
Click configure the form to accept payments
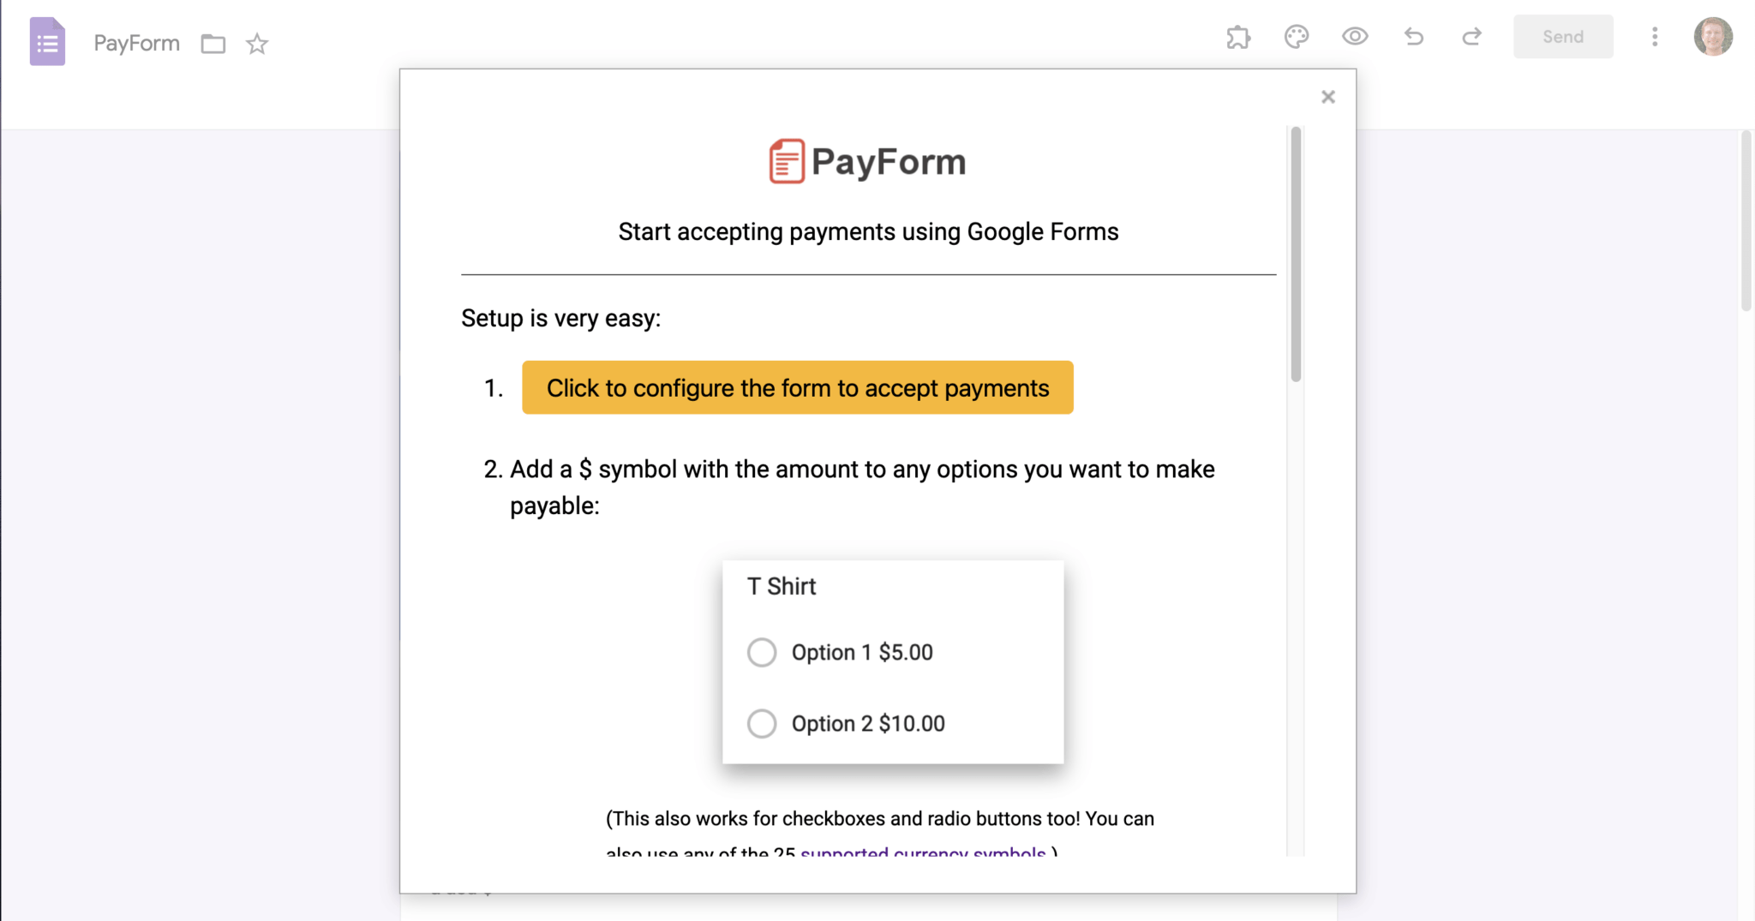point(796,387)
